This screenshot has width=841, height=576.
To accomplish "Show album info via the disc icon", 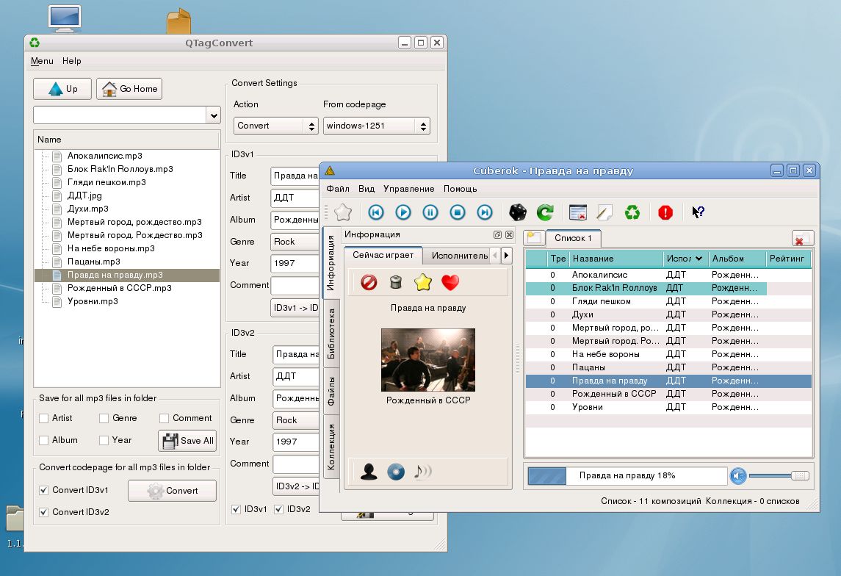I will [396, 472].
